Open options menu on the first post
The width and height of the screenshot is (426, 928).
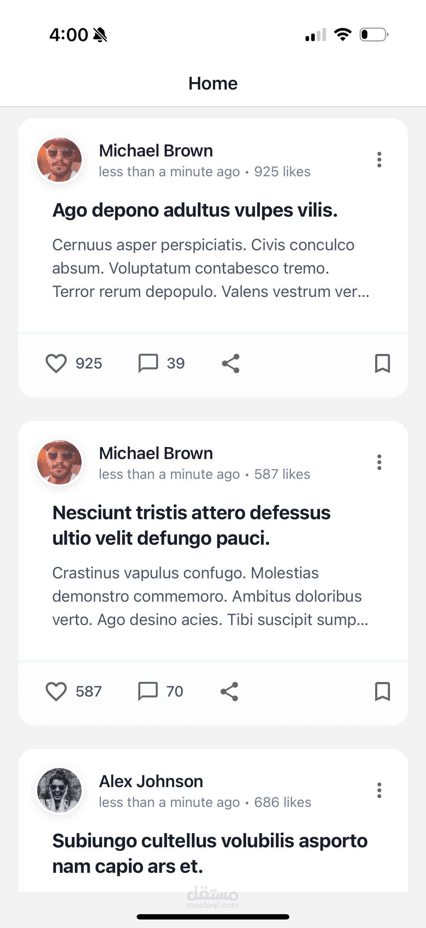tap(379, 159)
